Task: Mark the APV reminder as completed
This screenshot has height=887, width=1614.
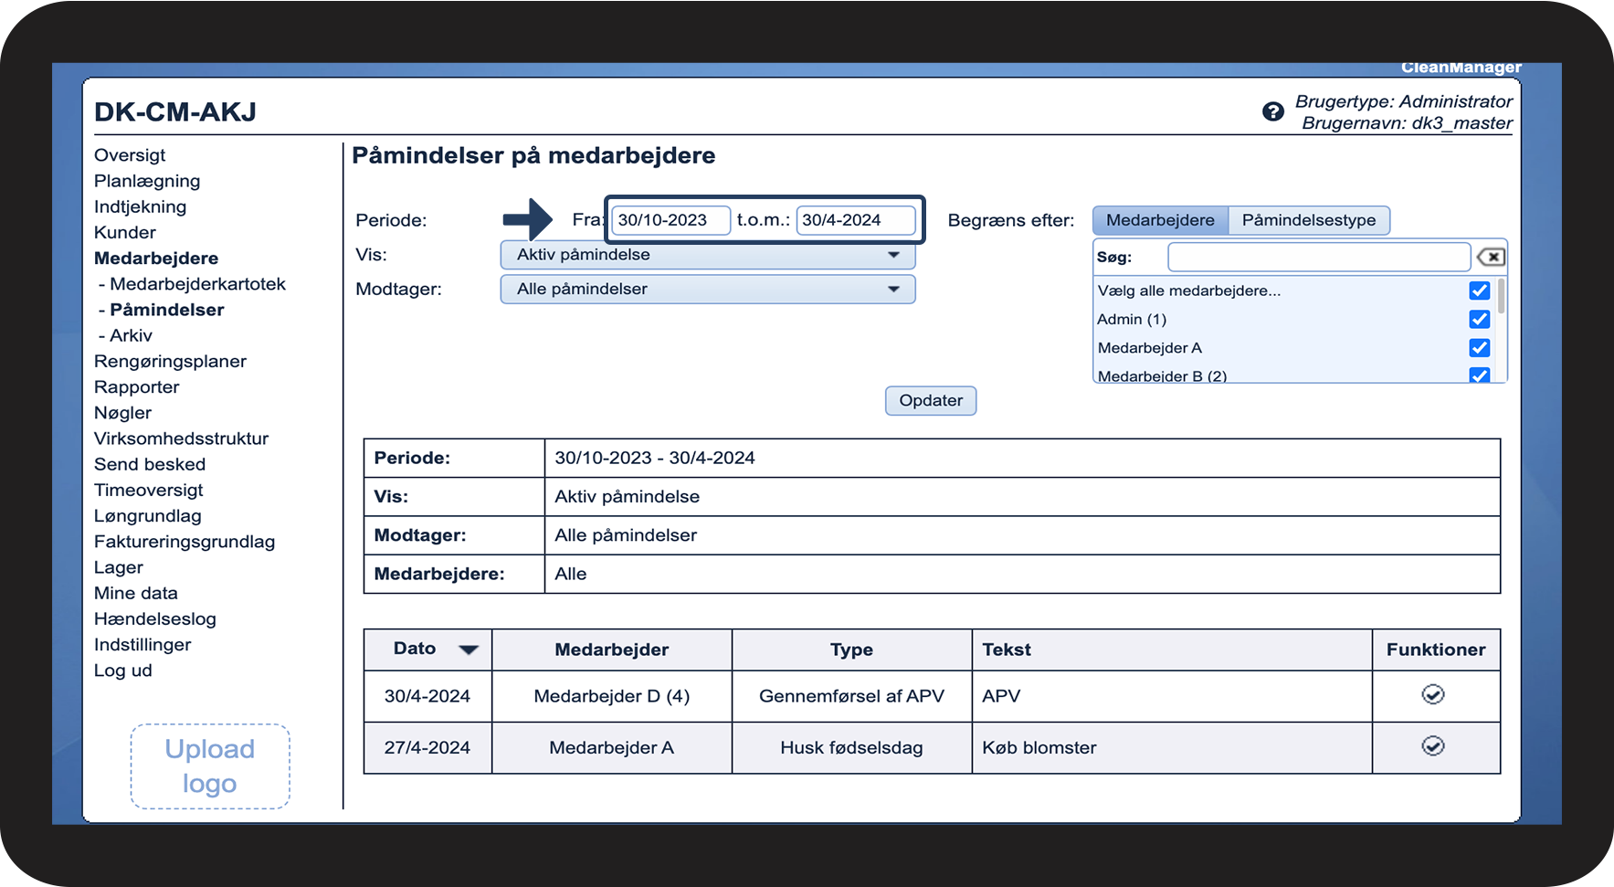Action: click(x=1432, y=695)
